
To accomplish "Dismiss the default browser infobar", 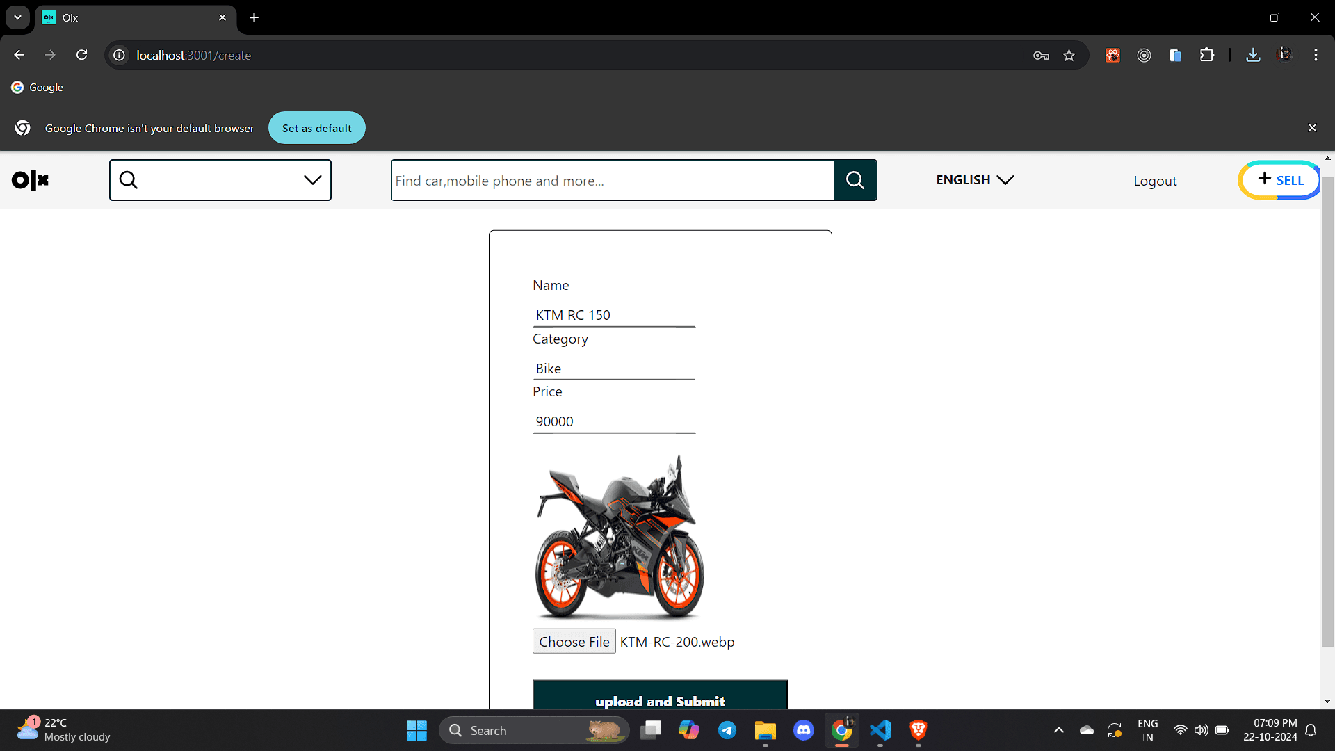I will pos(1312,128).
